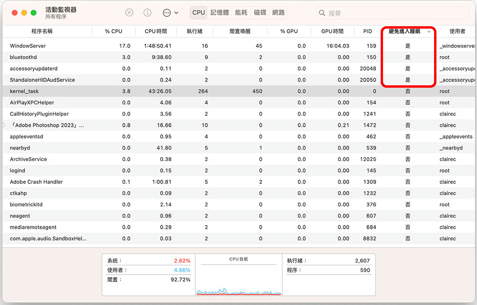Click the magnifying glass search icon
477x305 pixels.
tap(323, 13)
